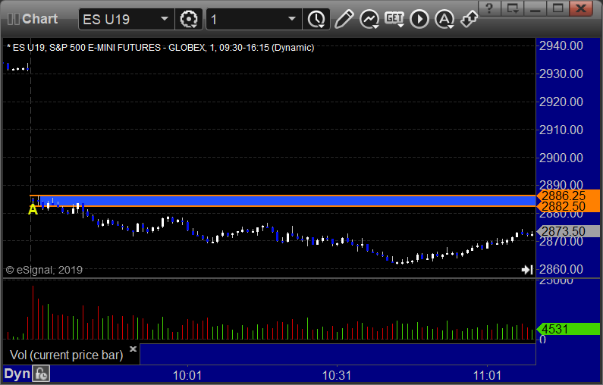Click the clock time template icon

[x=316, y=19]
